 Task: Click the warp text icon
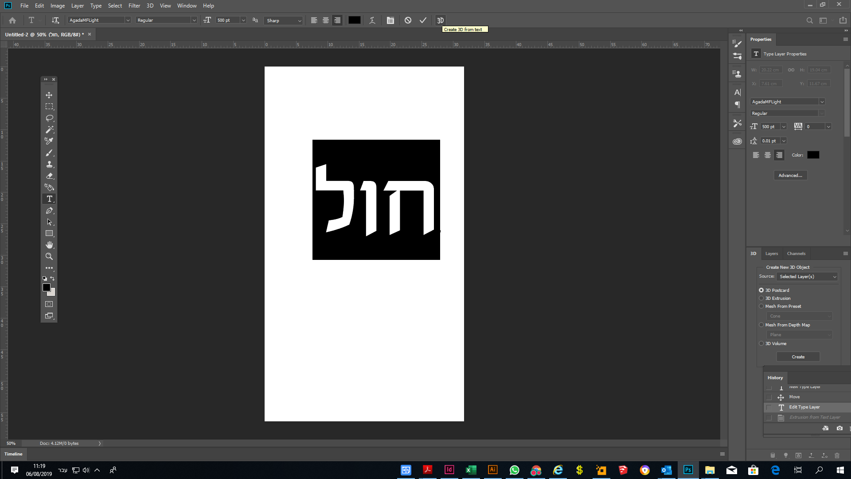coord(372,20)
